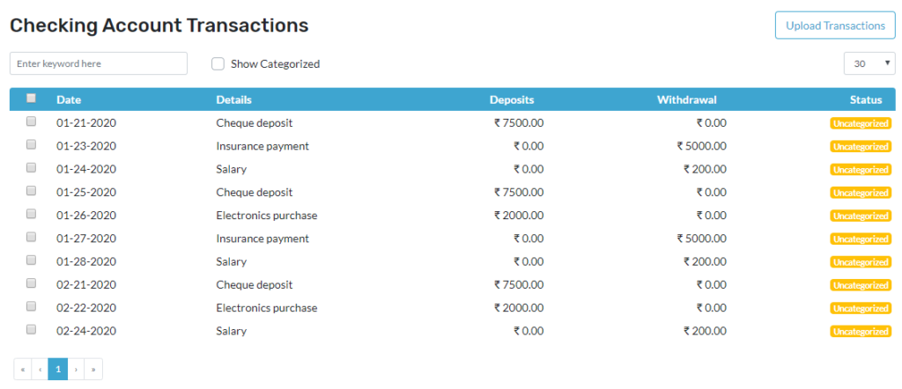902x389 pixels.
Task: Click the Status column header
Action: coord(866,100)
